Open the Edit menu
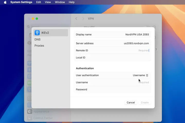Screen dimensions: 185x123 [x=39, y=2]
